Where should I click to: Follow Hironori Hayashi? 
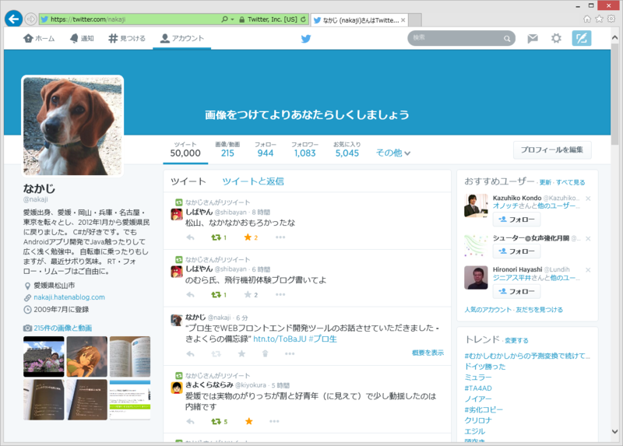point(516,291)
